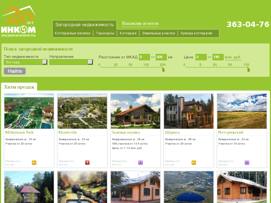Click 'Участки от 10 соток' text
The image size is (271, 203).
coord(231,144)
